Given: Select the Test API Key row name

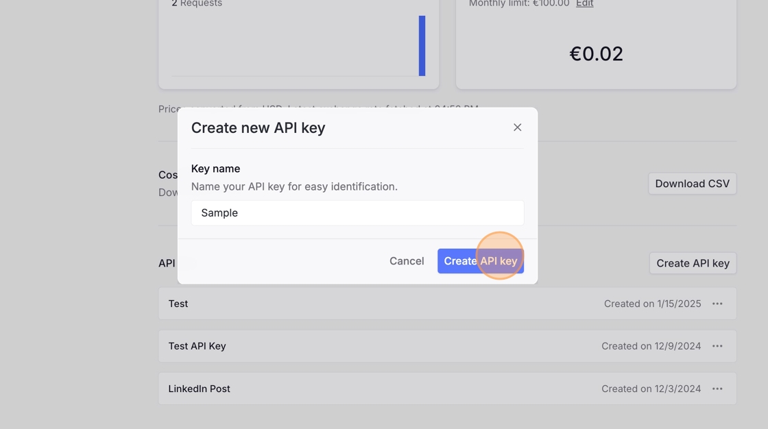Looking at the screenshot, I should [197, 346].
